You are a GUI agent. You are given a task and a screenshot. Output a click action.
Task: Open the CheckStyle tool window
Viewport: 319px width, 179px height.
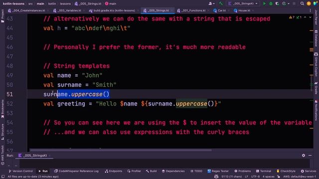286,171
